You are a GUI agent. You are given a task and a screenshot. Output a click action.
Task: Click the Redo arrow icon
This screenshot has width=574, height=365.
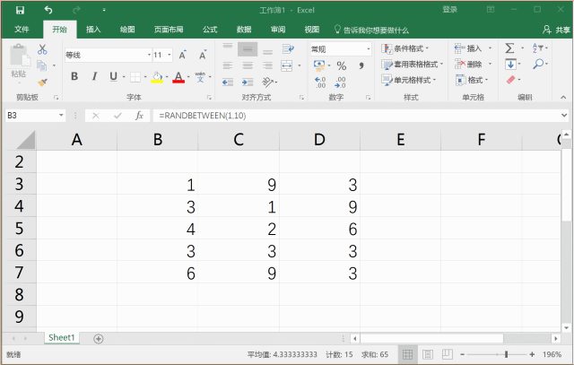tap(76, 10)
